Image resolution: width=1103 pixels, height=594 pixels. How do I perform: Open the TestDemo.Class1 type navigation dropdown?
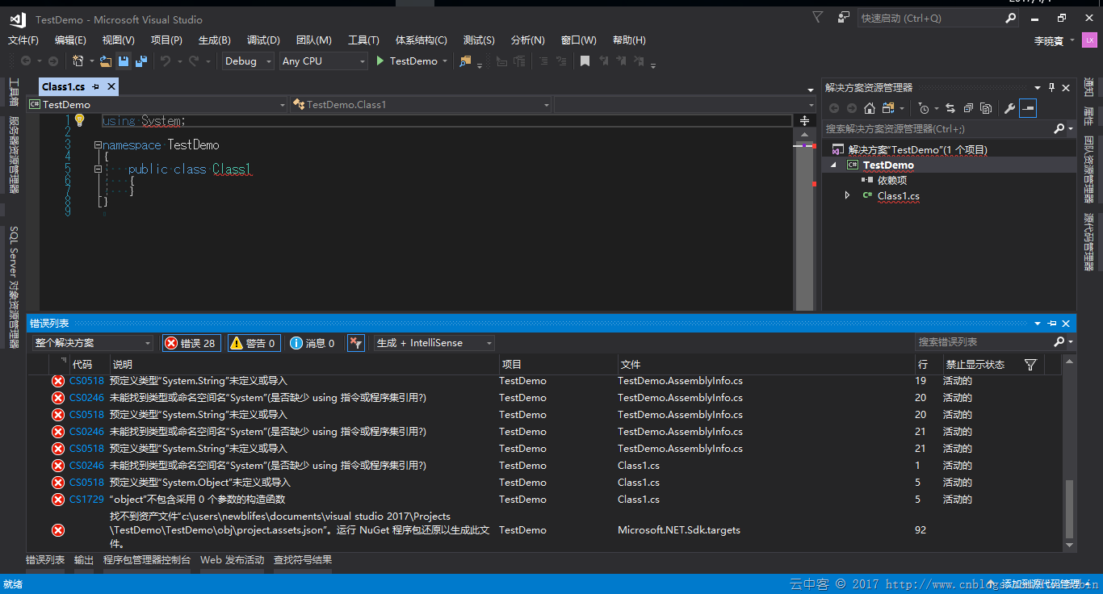(x=421, y=105)
